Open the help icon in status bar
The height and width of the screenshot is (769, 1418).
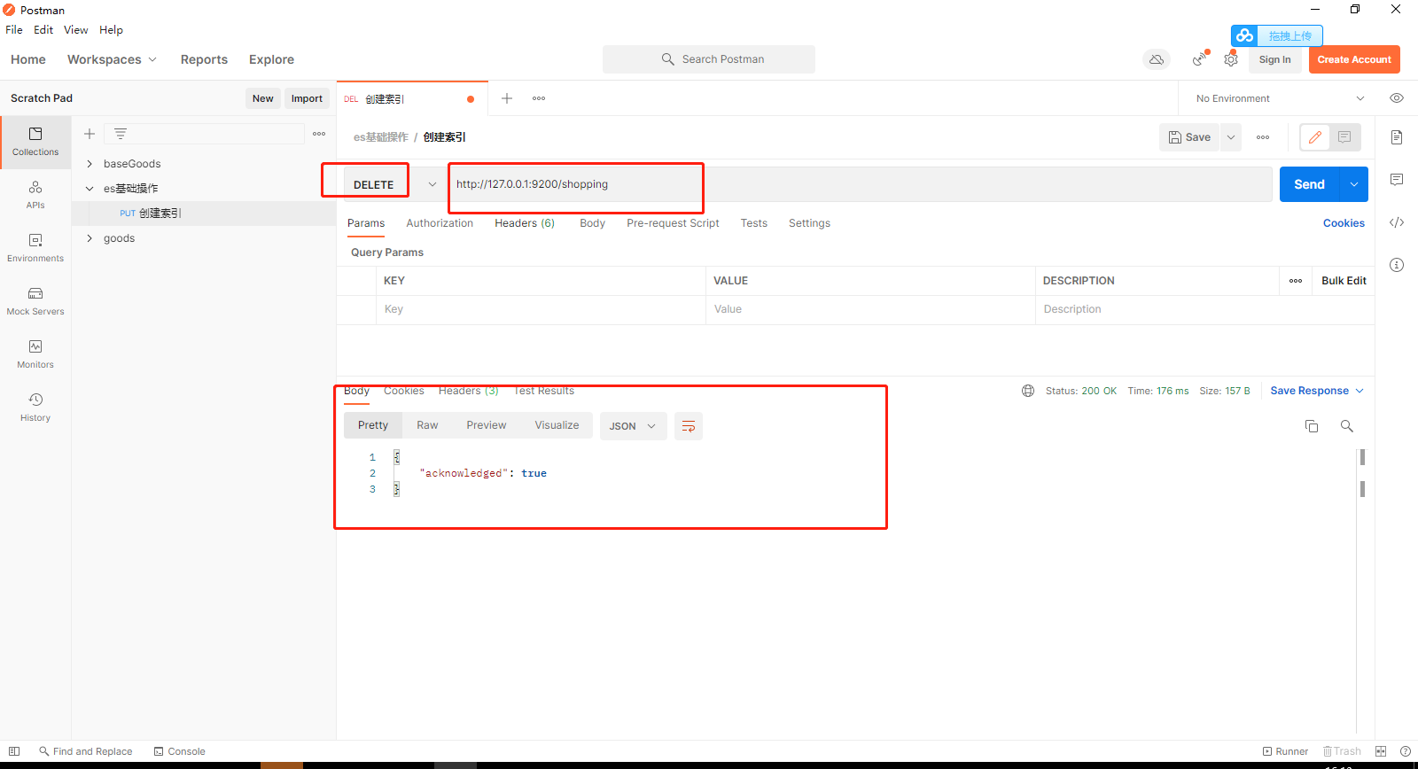coord(1406,751)
